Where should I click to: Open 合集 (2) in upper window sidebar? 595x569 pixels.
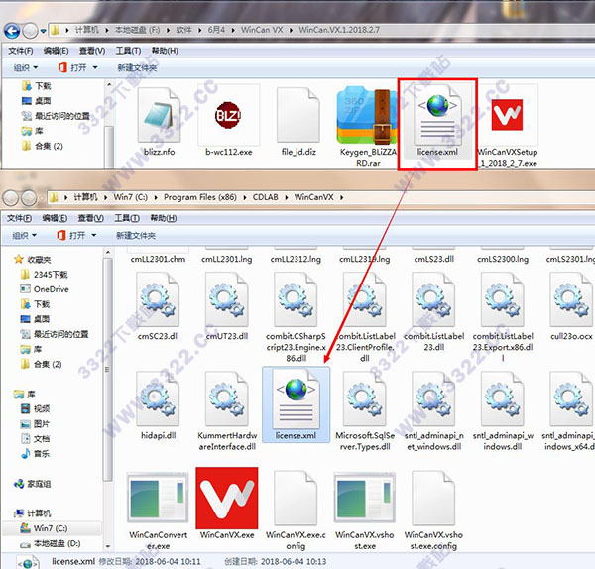(x=42, y=146)
